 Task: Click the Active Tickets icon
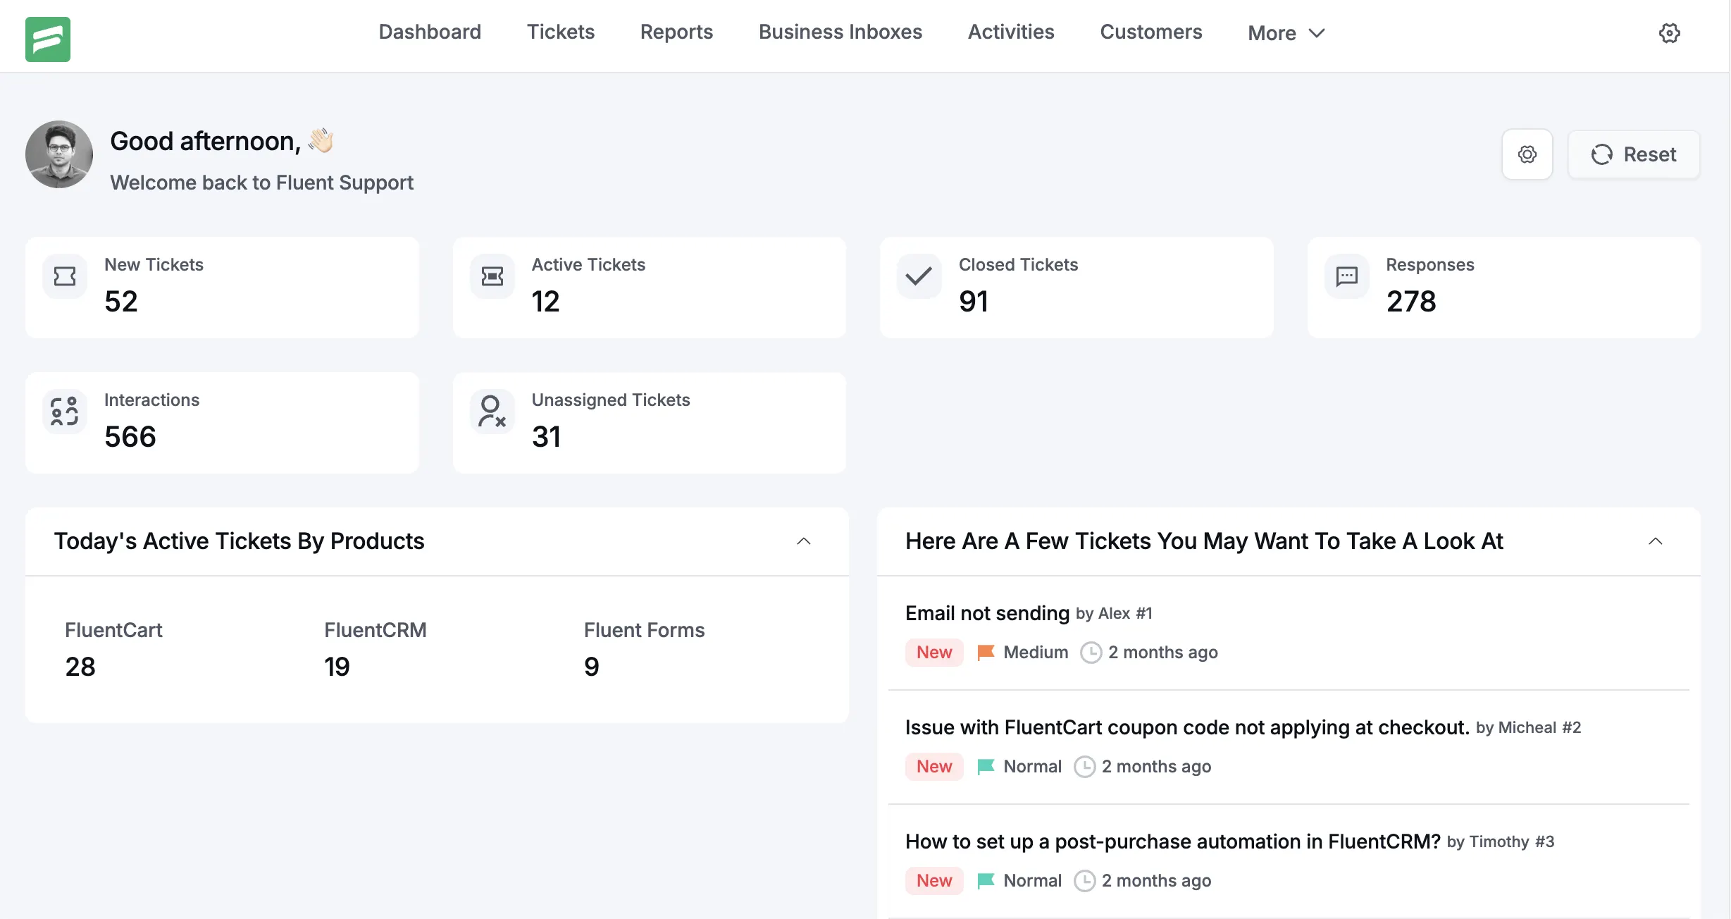click(491, 276)
